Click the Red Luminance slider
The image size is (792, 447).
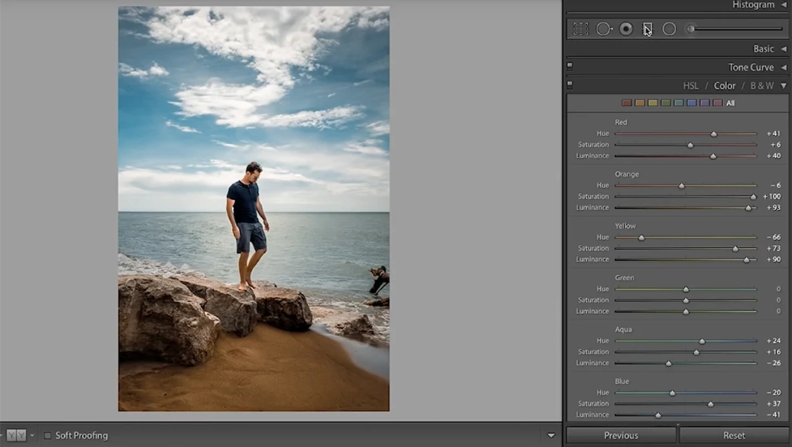(686, 156)
